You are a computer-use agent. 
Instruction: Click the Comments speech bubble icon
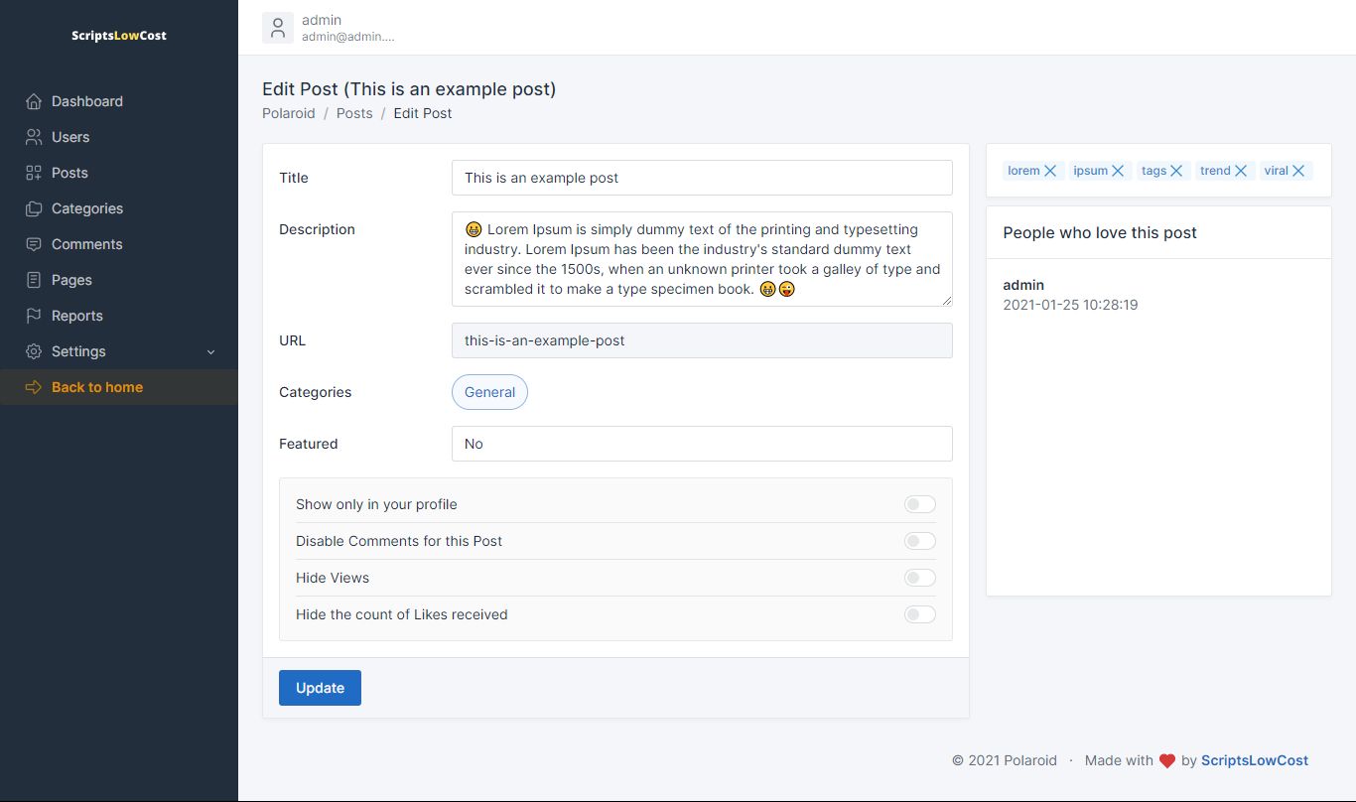pos(34,244)
